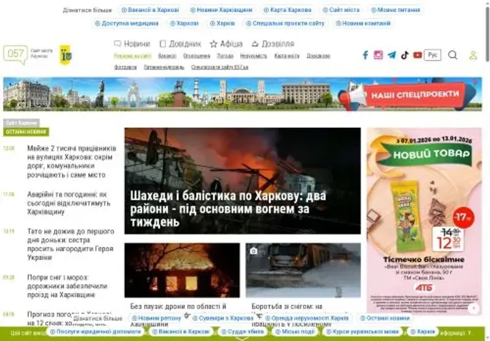Open the Погода submenu link
This screenshot has height=341, width=490.
pos(225,56)
